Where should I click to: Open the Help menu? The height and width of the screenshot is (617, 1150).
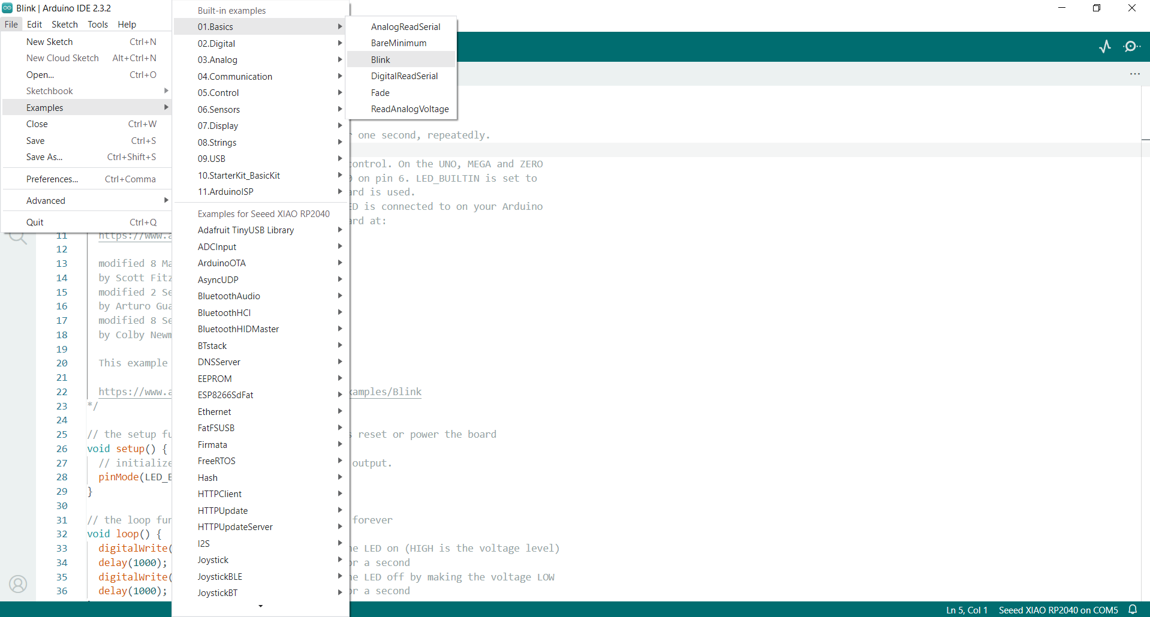127,25
